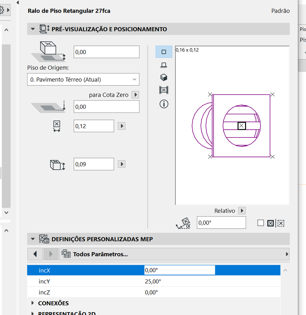The height and width of the screenshot is (315, 306).
Task: Click top-left hotspot of preview symbol
Action: coord(210,94)
